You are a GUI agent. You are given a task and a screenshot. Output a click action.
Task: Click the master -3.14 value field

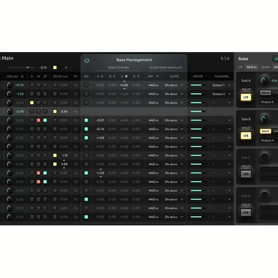[43, 68]
